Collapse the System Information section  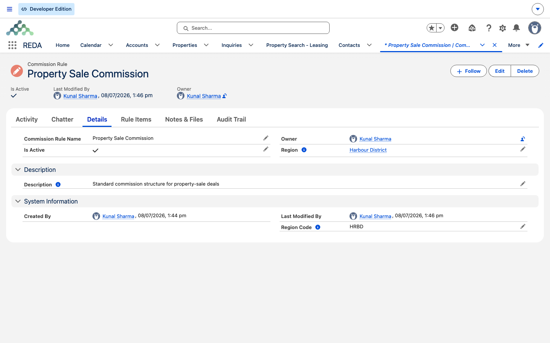[18, 201]
